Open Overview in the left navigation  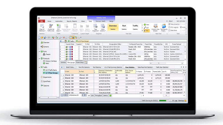[x=45, y=42]
